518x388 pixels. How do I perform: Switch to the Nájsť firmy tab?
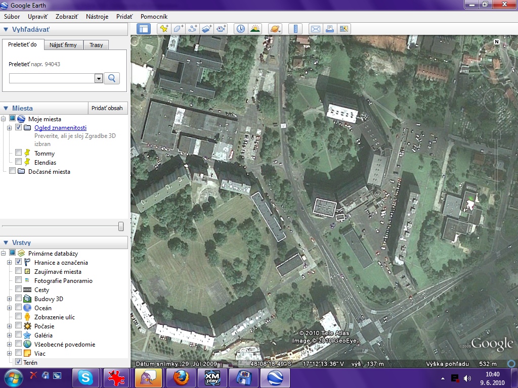click(63, 45)
